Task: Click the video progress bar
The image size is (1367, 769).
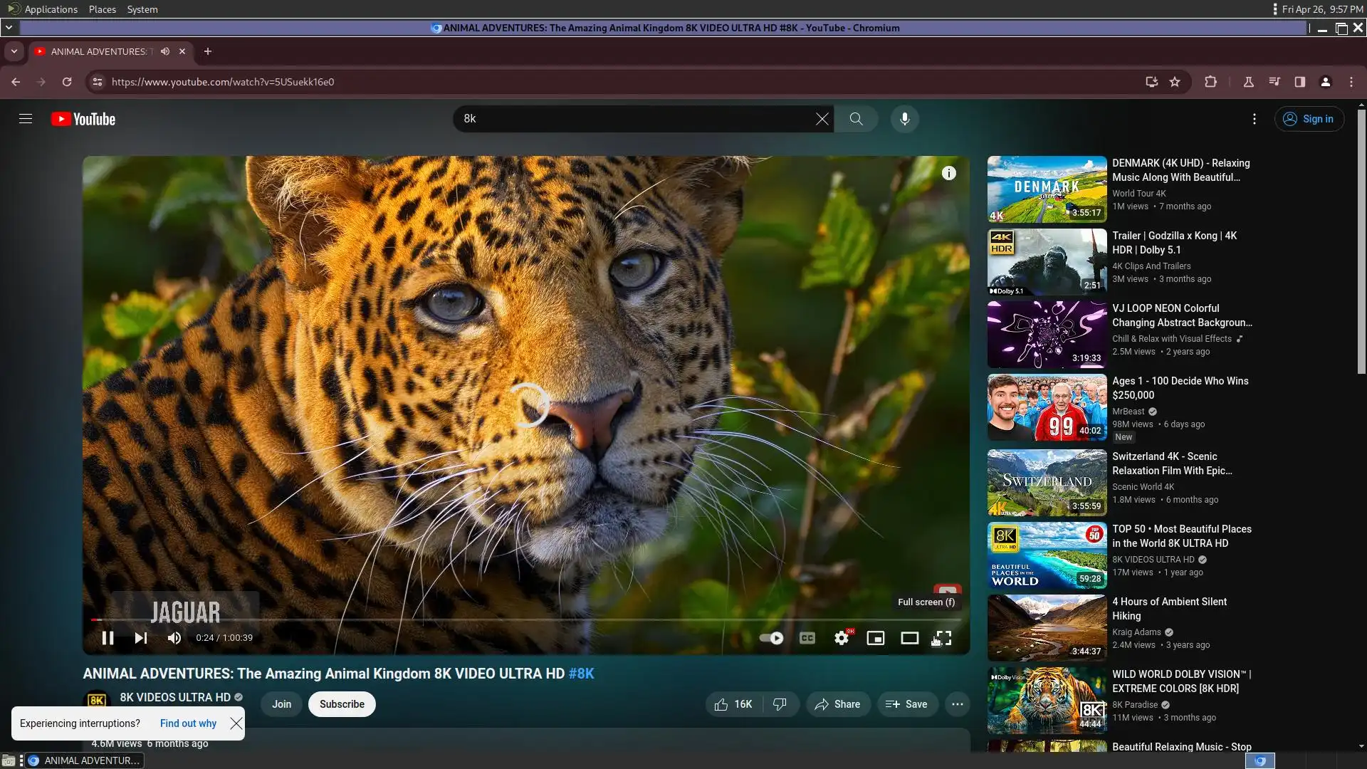Action: point(498,619)
